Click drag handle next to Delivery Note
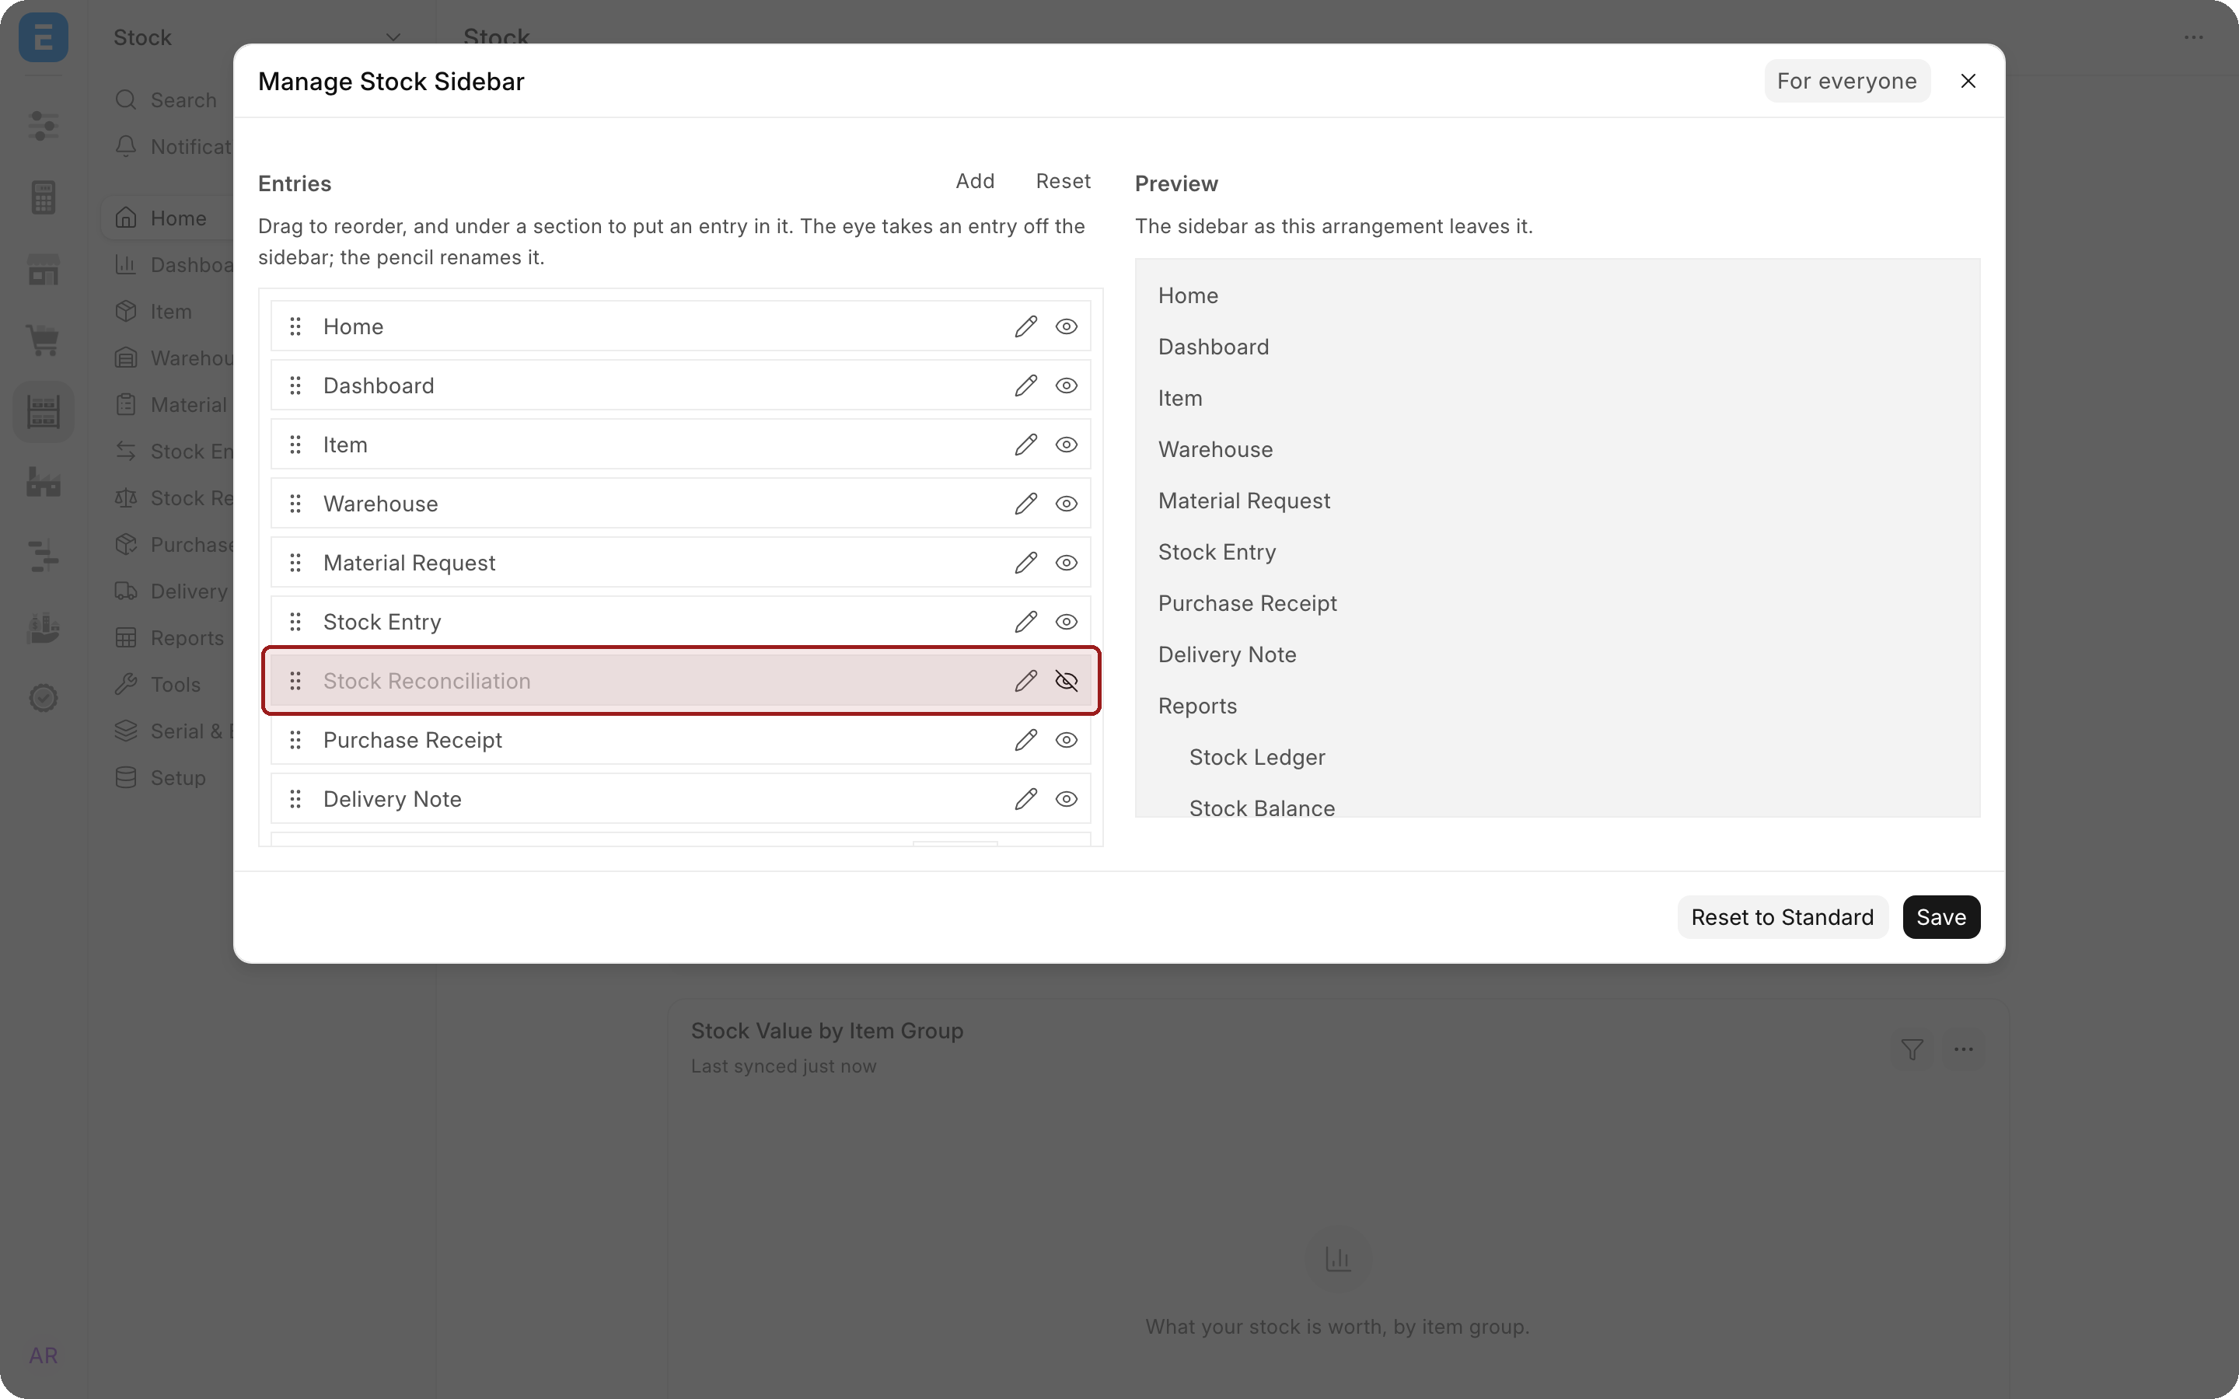2239x1399 pixels. [295, 800]
